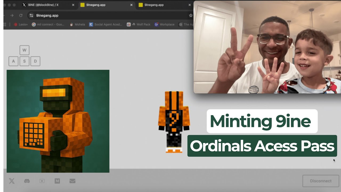
Task: Click the orange hoodie pixel avatar
Action: (x=174, y=122)
